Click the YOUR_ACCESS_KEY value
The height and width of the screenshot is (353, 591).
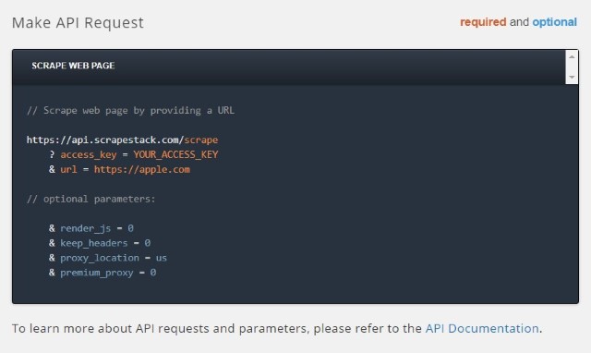coord(175,154)
